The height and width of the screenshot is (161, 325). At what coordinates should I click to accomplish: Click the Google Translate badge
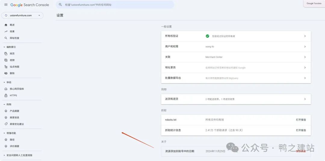click(314, 4)
